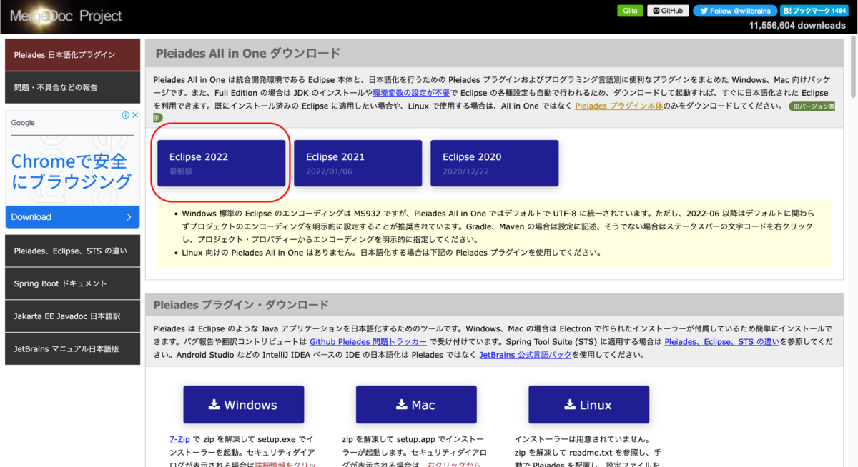Screen dimensions: 858x467
Task: Open Eclipse 2020 download tile
Action: (x=494, y=163)
